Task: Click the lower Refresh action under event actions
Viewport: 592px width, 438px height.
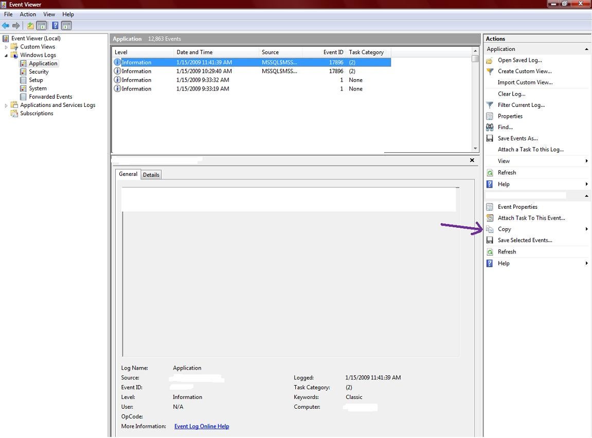Action: (507, 251)
